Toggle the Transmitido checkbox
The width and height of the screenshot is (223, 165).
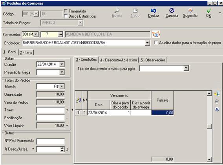66,11
